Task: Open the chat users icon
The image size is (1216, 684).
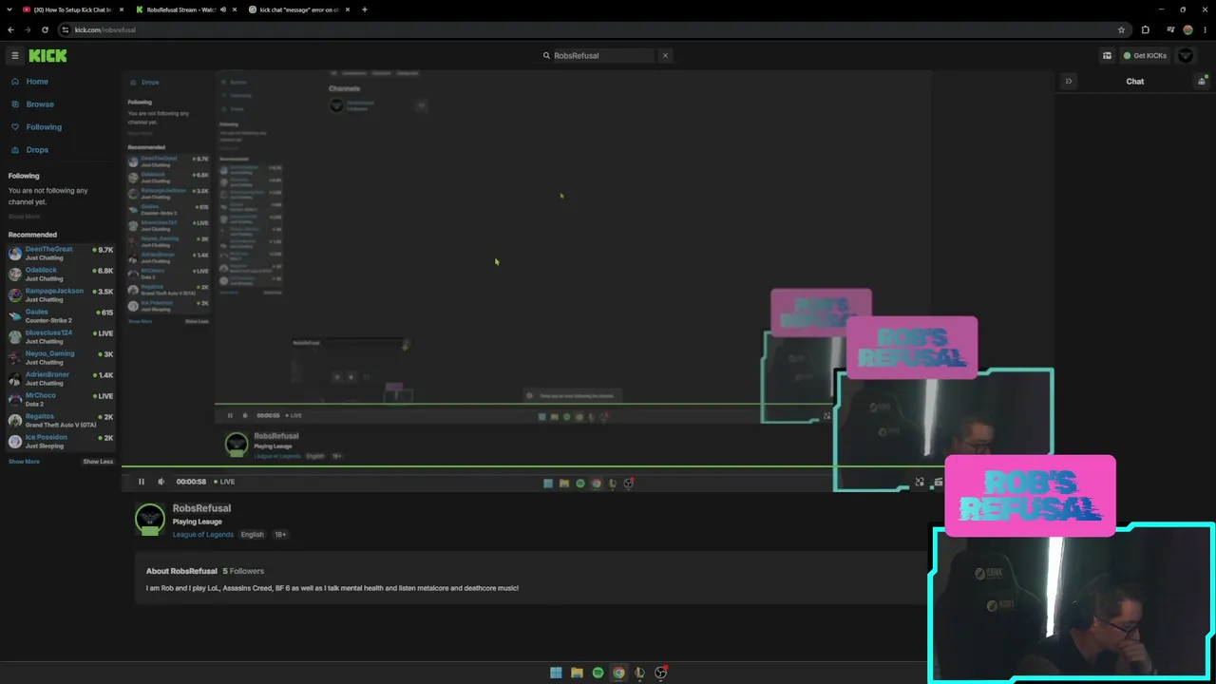Action: point(1201,82)
